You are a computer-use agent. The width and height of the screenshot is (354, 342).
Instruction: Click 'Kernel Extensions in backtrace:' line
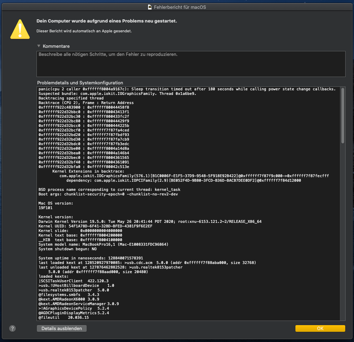pyautogui.click(x=88, y=171)
